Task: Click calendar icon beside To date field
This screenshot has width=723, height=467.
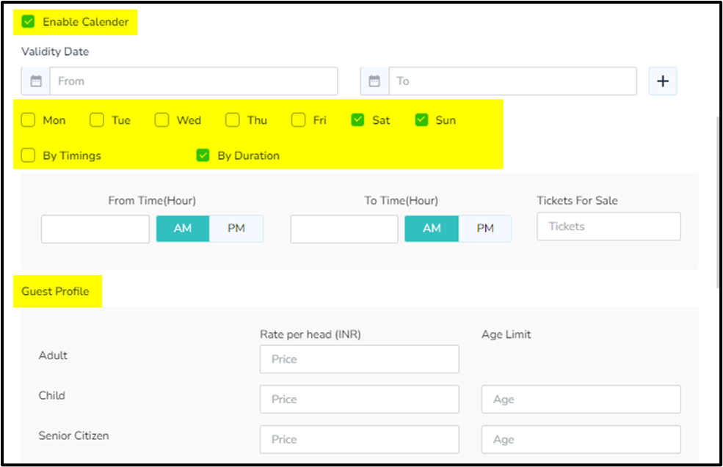Action: pos(374,81)
